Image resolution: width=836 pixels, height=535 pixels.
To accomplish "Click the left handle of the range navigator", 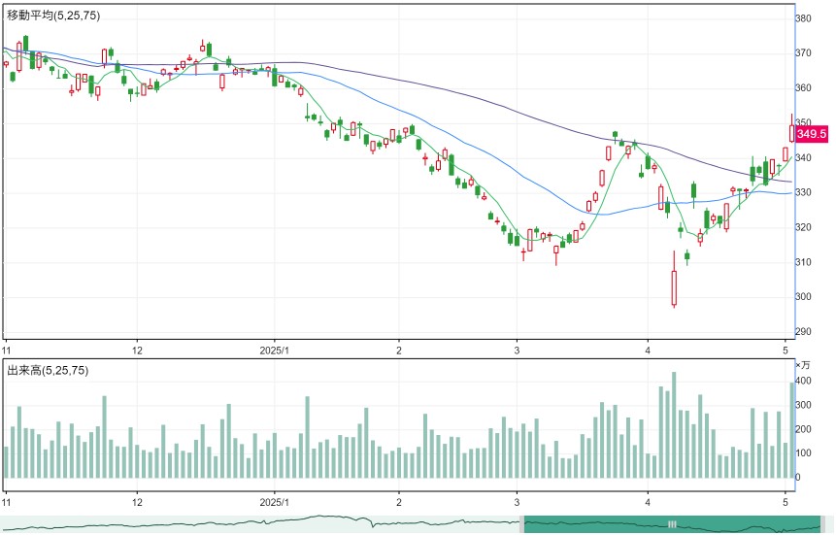I will (x=522, y=523).
